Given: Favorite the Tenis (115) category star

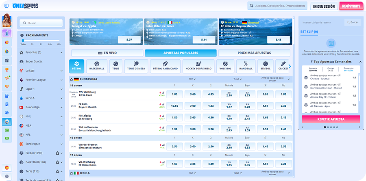Looking at the screenshot, I should (57, 171).
